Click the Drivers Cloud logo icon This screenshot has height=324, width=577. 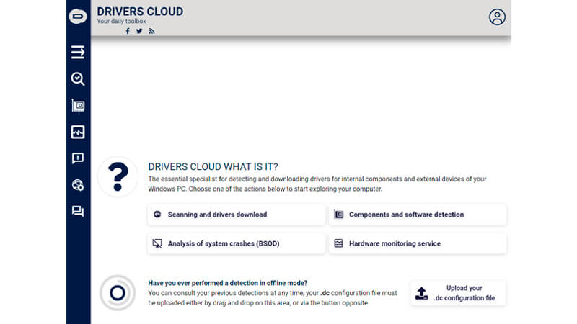pos(78,17)
